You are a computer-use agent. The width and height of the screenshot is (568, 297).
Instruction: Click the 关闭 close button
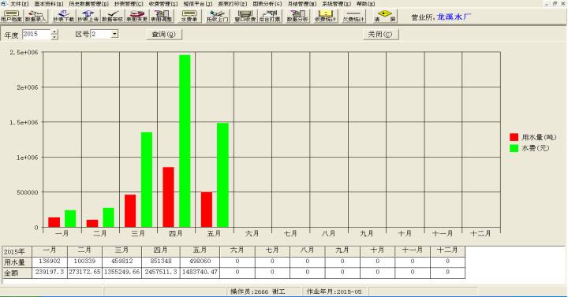pos(380,35)
